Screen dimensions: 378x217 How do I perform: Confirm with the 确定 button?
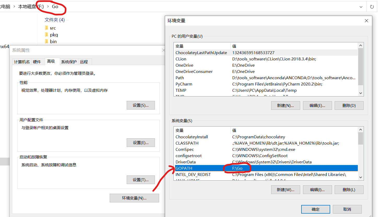coord(316,209)
